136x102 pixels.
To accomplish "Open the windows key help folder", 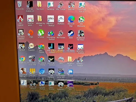I will (40, 18).
